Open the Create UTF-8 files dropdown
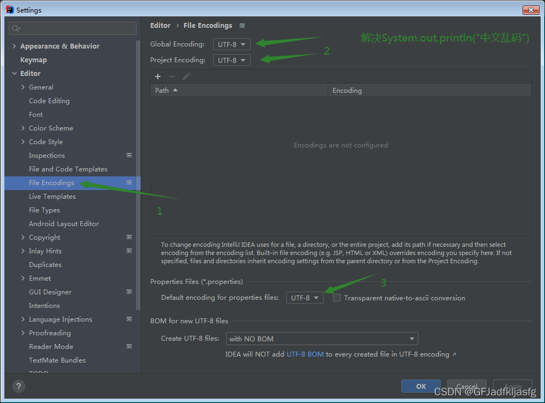The image size is (545, 403). tap(322, 339)
